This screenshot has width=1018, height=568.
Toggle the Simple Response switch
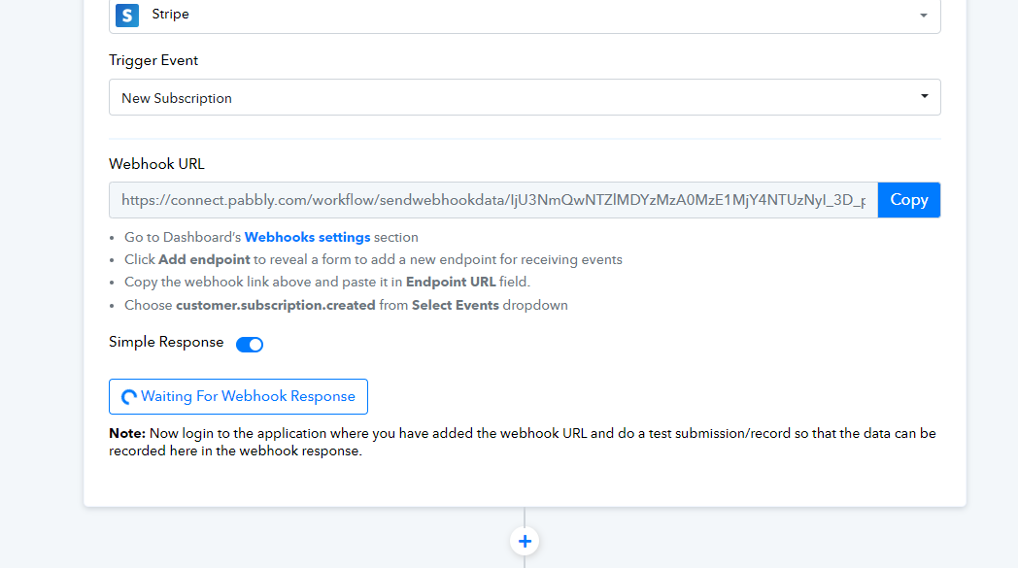click(x=250, y=344)
